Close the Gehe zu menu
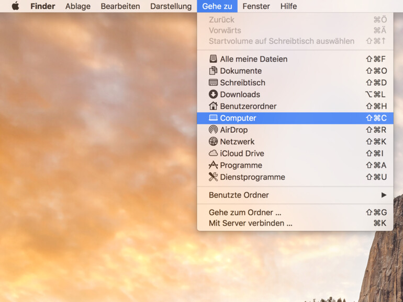Image resolution: width=403 pixels, height=302 pixels. tap(217, 6)
